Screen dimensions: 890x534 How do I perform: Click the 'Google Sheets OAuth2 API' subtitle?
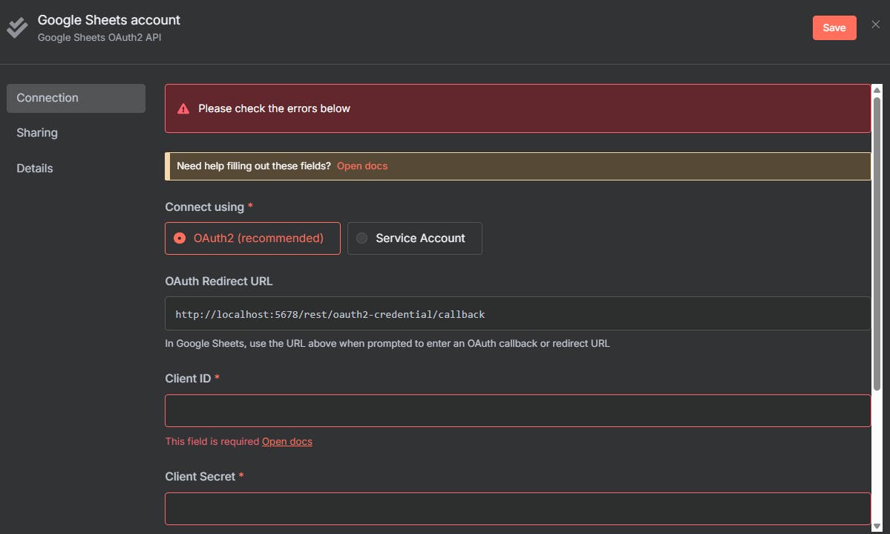(99, 37)
